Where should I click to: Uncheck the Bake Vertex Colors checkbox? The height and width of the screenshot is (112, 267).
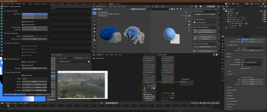pos(22,21)
